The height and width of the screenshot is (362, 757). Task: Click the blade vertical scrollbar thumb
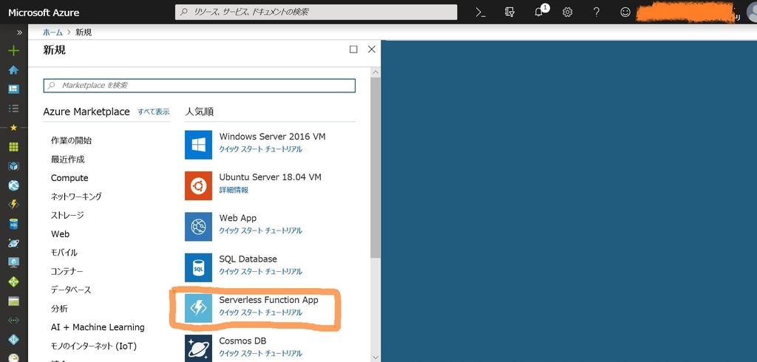pyautogui.click(x=376, y=168)
